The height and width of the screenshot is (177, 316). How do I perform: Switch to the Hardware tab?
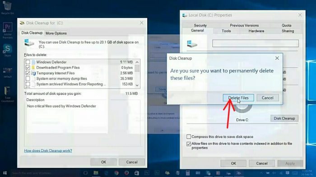coord(256,31)
